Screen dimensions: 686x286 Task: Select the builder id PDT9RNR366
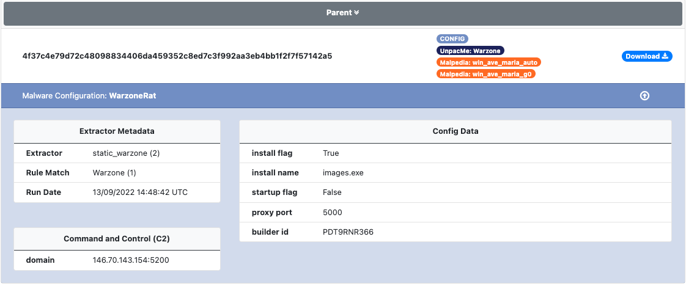349,232
